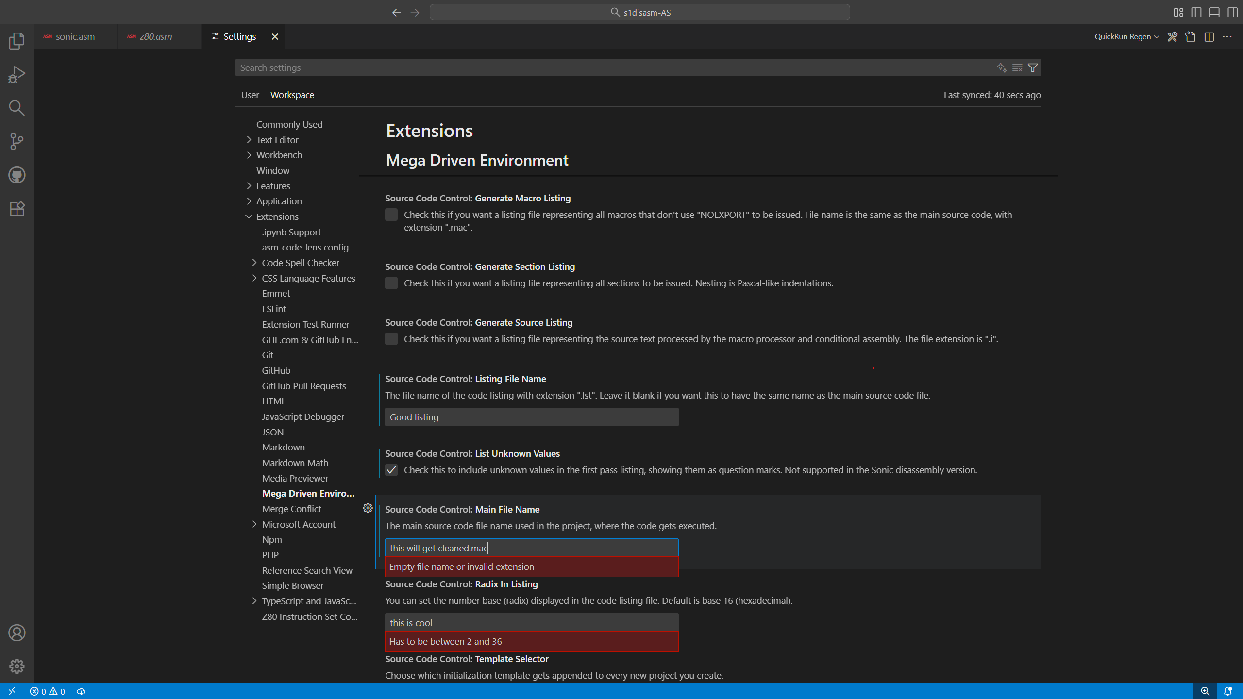The height and width of the screenshot is (699, 1243).
Task: Select Commonly Used settings category
Action: tap(289, 124)
